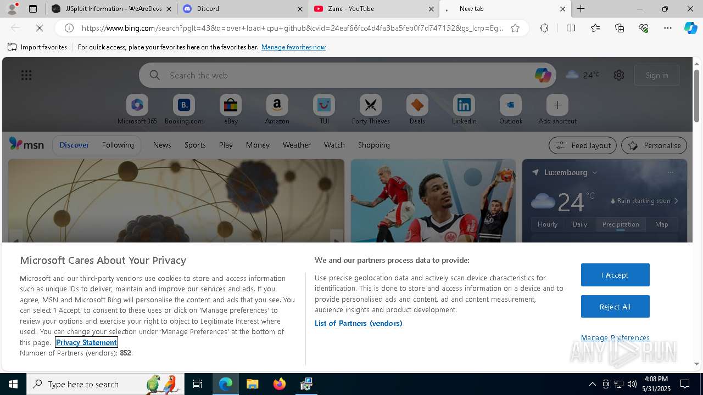This screenshot has height=395, width=703.
Task: Open the Feed layout options
Action: pos(583,145)
